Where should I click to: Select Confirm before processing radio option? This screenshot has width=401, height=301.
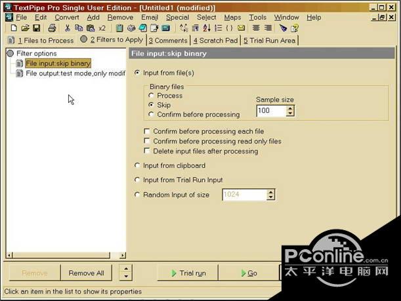(151, 114)
